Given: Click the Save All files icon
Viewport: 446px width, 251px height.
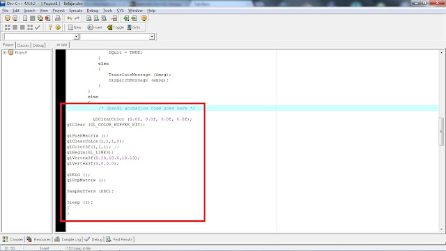Looking at the screenshot, I should coord(40,18).
